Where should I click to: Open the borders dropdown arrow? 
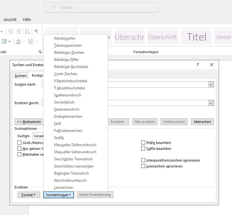click(x=36, y=42)
